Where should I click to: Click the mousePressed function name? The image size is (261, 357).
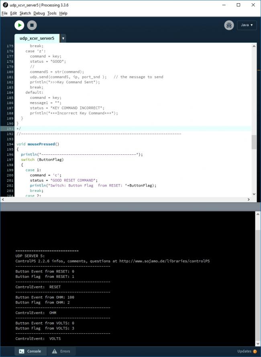pyautogui.click(x=41, y=144)
